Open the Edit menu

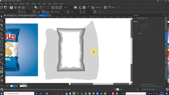[6, 4]
